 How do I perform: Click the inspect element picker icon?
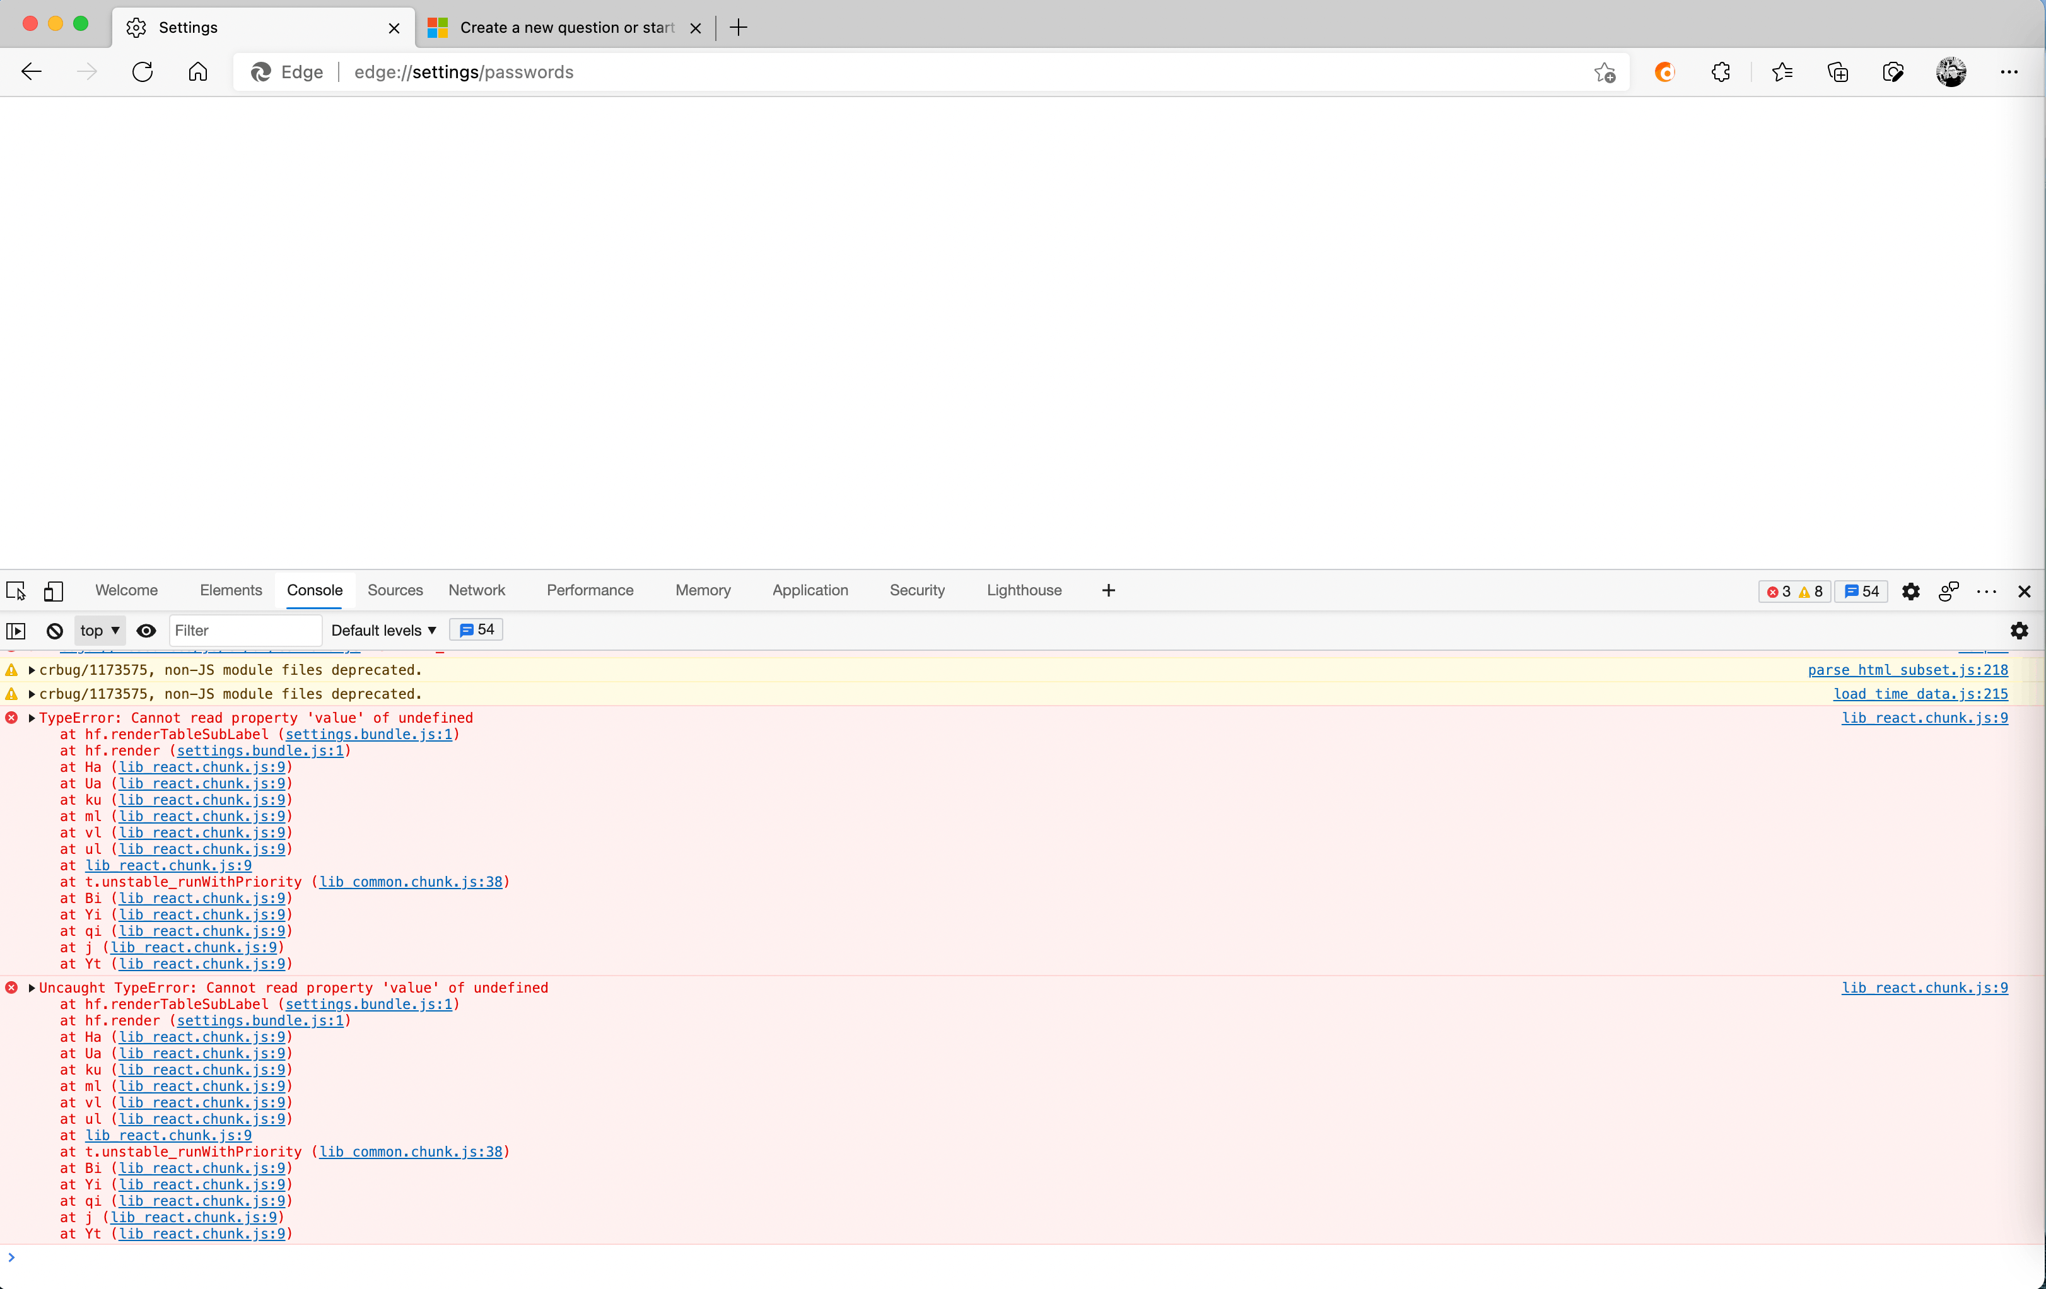16,590
